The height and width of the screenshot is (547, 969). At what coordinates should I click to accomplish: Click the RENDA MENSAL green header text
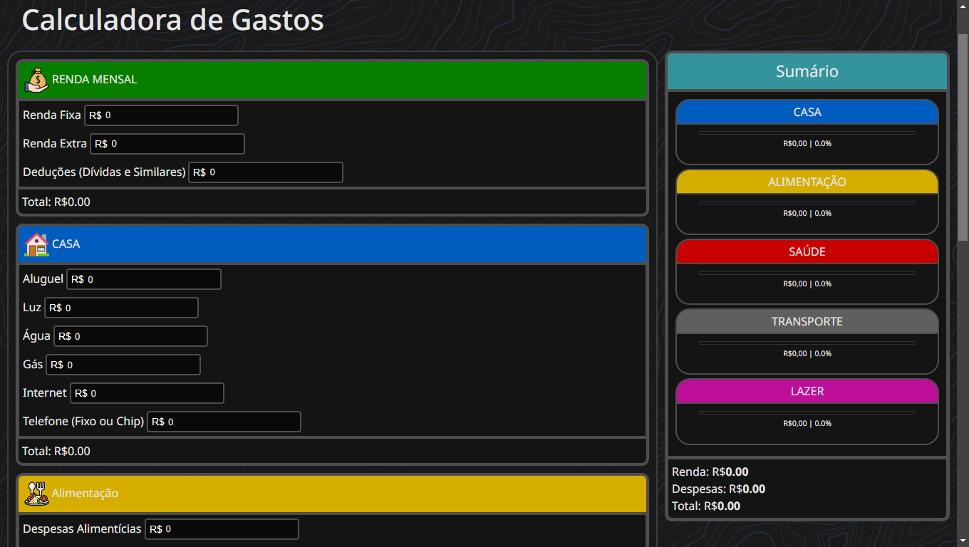coord(94,79)
